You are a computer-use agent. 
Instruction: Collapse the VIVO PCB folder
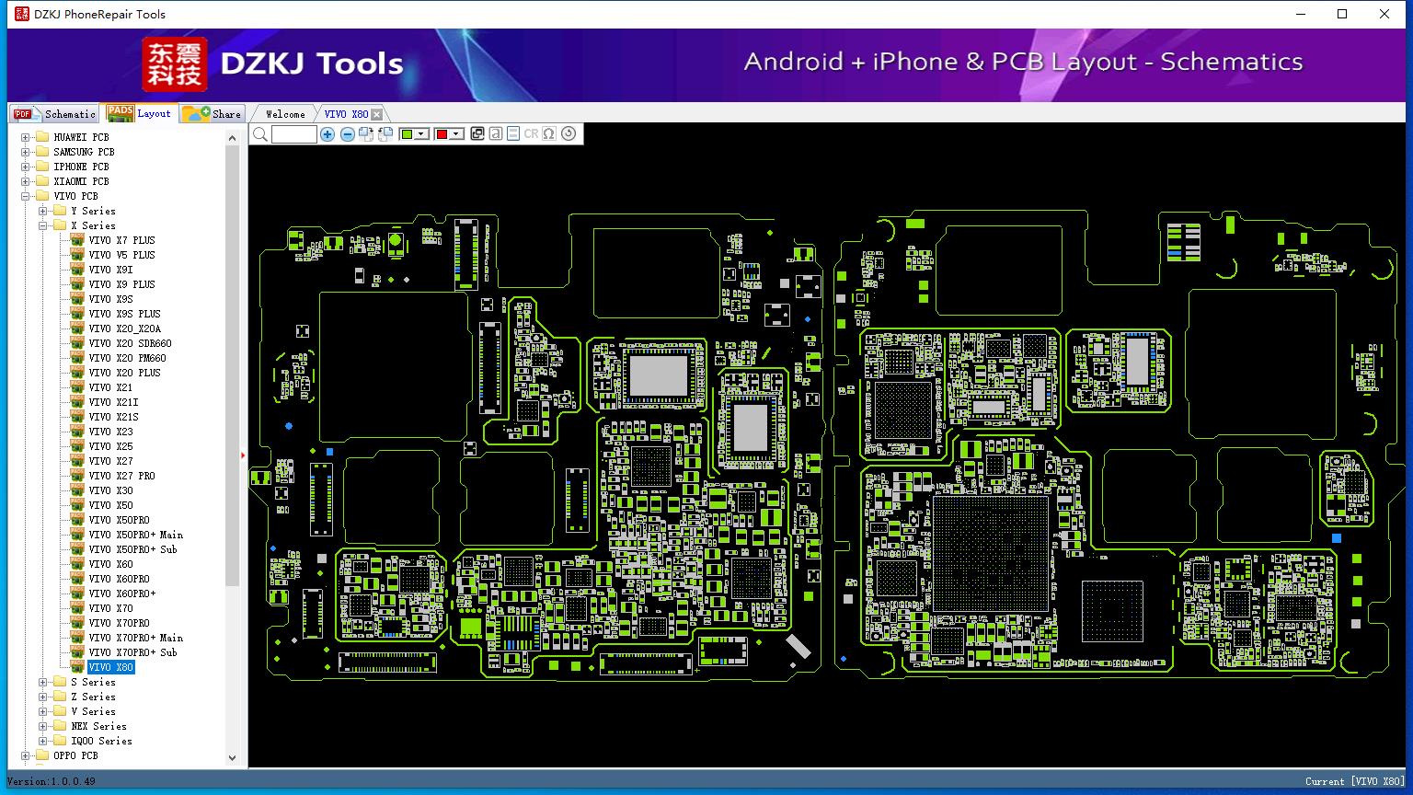26,196
